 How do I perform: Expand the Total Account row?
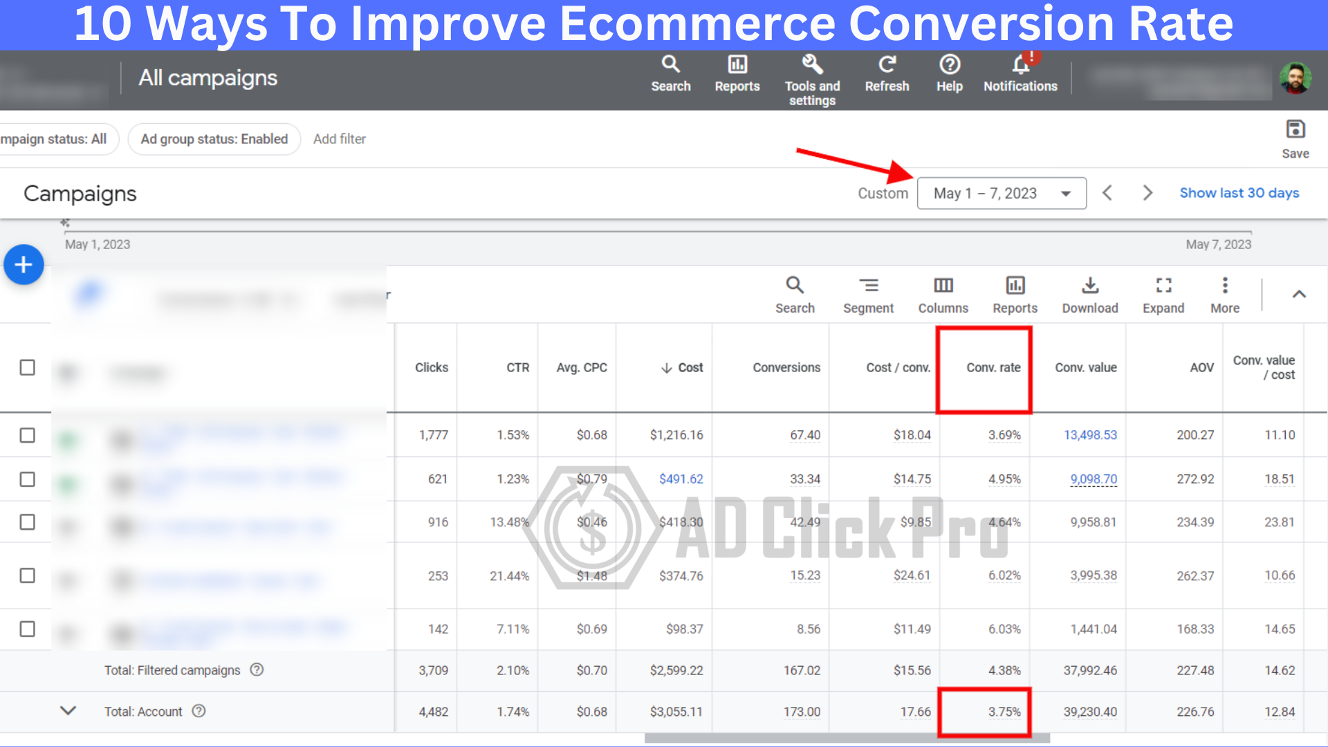point(68,710)
